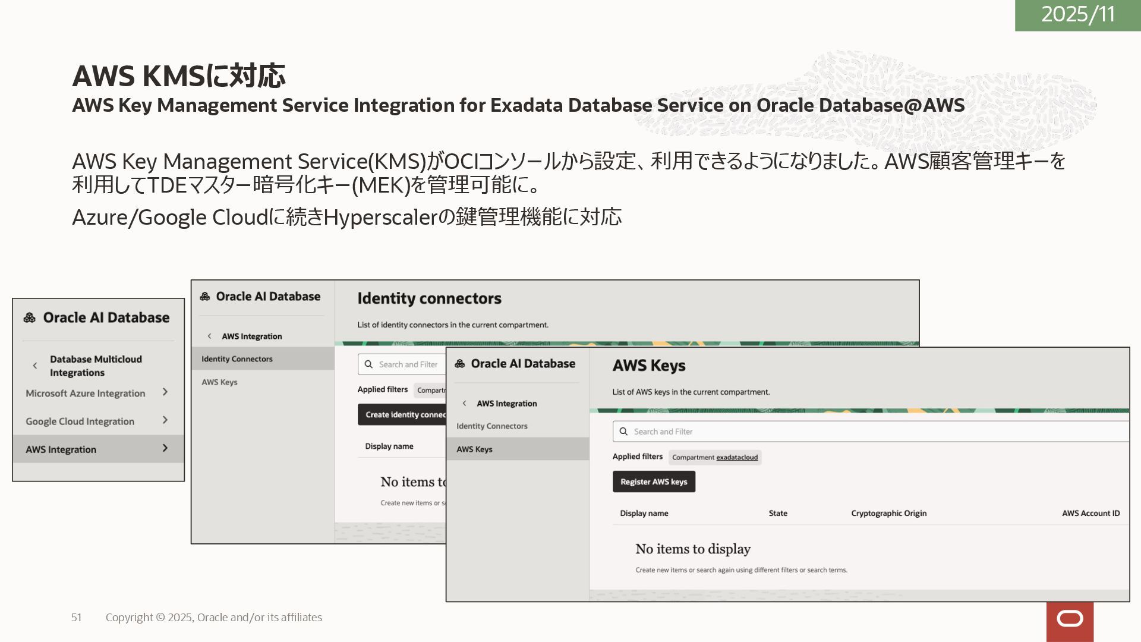Click the search magnifier in AWS Keys filter
Image resolution: width=1141 pixels, height=642 pixels.
click(x=623, y=432)
